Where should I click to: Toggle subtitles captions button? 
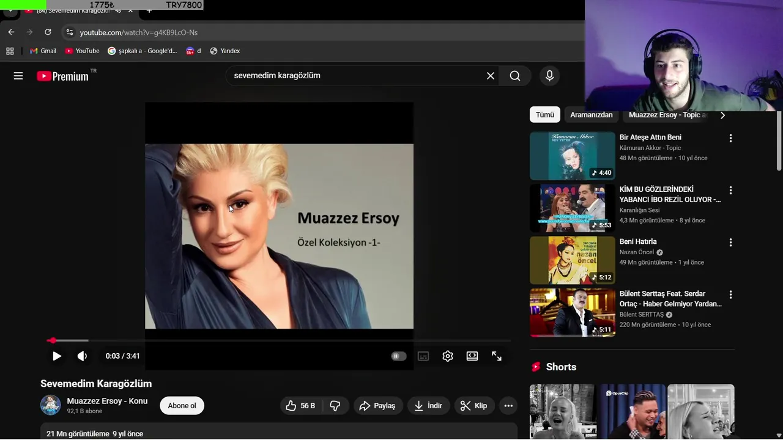(x=423, y=356)
